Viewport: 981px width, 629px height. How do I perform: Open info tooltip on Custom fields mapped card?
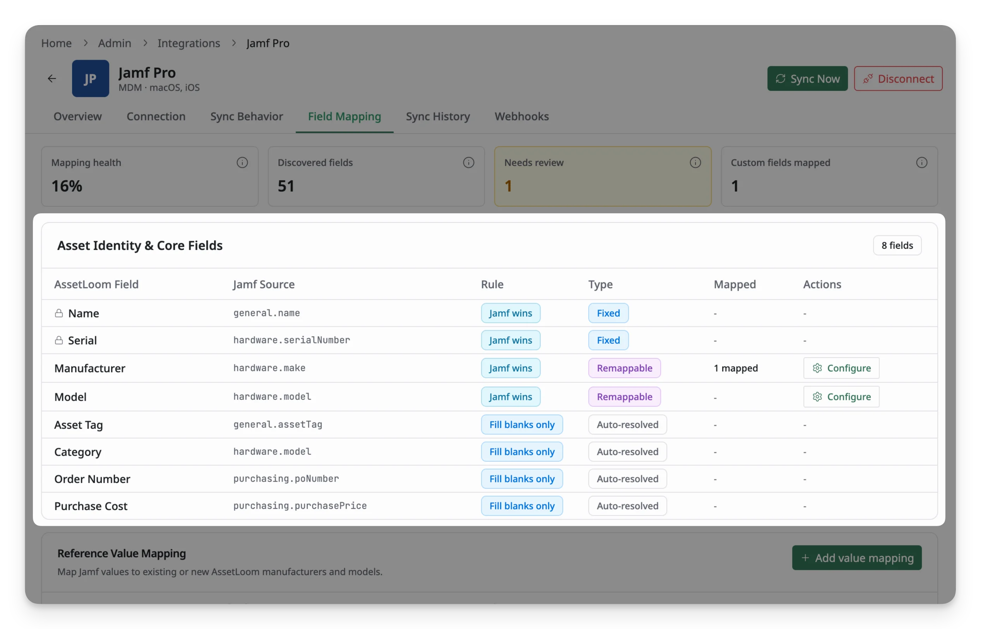tap(921, 163)
